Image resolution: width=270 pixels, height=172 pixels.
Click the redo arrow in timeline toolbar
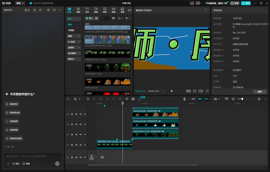tap(94, 99)
